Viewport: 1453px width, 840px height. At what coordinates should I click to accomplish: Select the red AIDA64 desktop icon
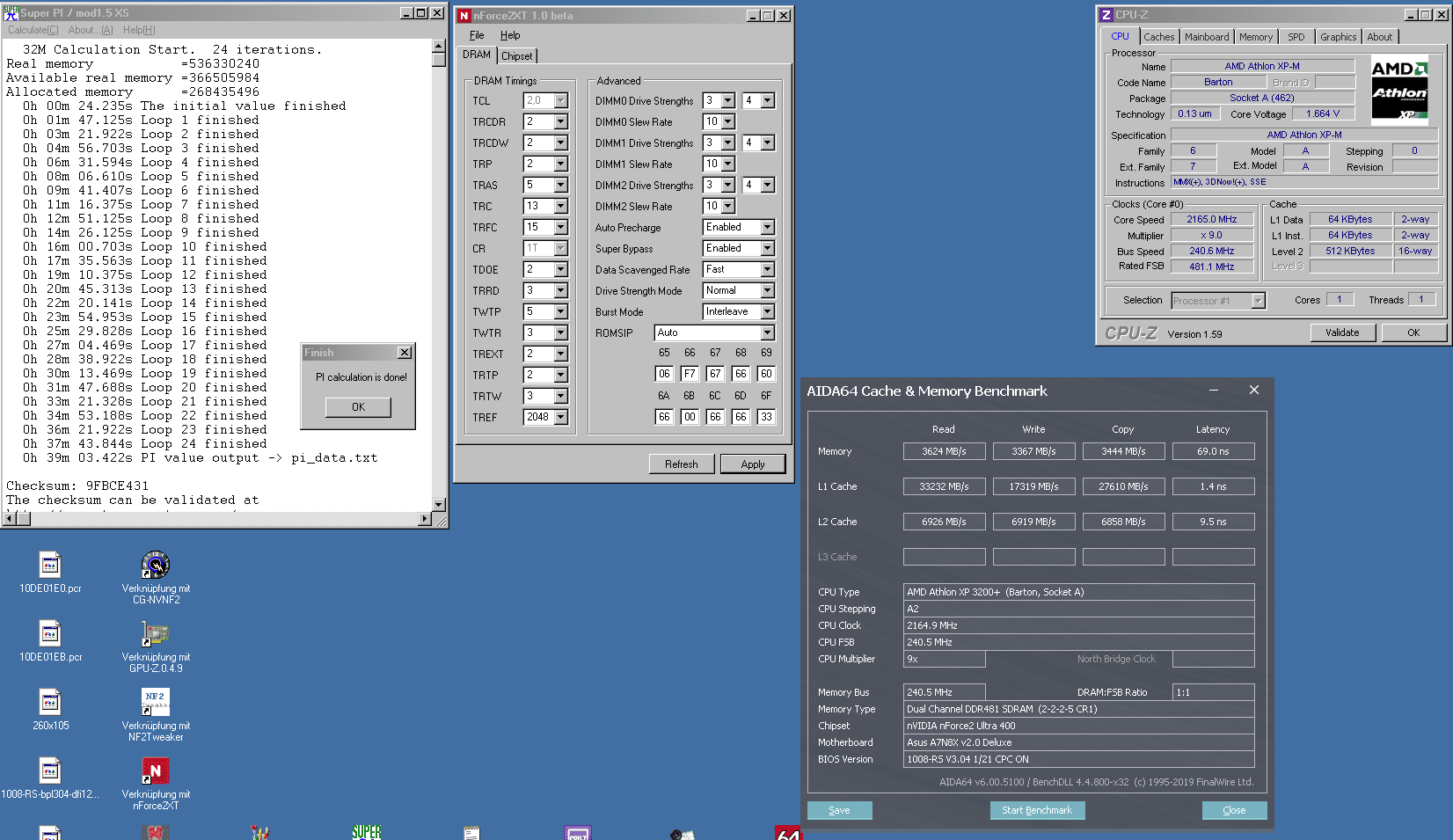789,832
